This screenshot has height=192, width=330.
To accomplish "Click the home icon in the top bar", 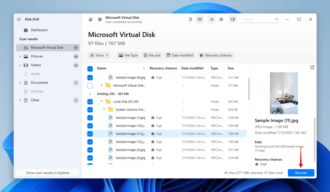I will tap(91, 19).
